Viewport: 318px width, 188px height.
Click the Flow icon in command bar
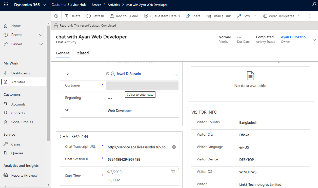[x=239, y=16]
